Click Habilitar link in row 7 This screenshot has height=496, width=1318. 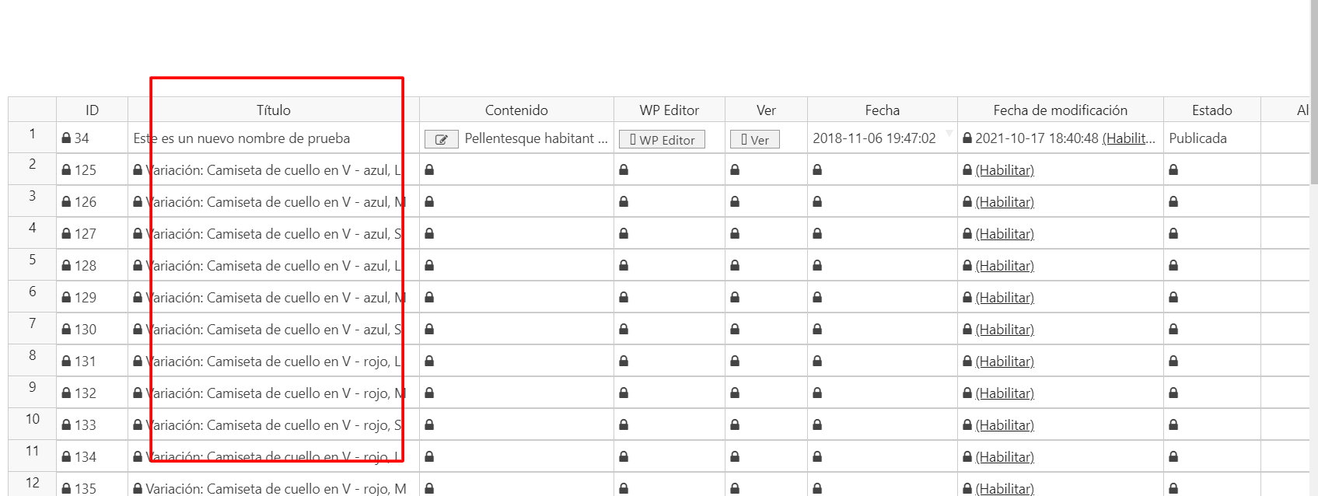[x=1005, y=330]
